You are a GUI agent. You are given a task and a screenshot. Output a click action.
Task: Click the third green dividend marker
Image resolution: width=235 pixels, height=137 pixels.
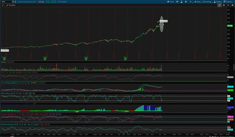pos(86,59)
